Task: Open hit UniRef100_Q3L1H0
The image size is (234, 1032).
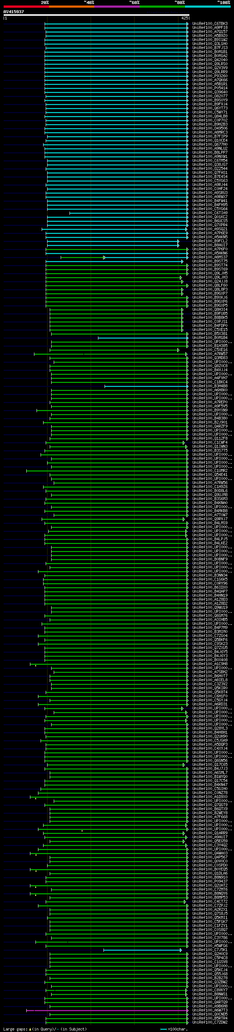Action: click(x=210, y=44)
